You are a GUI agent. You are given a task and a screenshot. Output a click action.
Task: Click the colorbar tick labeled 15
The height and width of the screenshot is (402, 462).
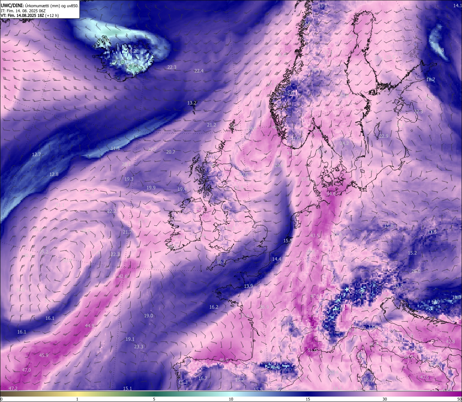click(308, 399)
